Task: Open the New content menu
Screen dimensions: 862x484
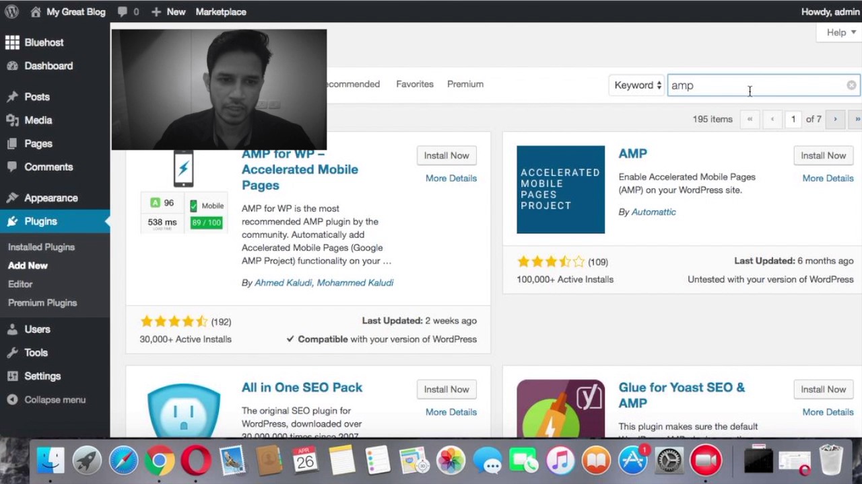Action: click(168, 11)
